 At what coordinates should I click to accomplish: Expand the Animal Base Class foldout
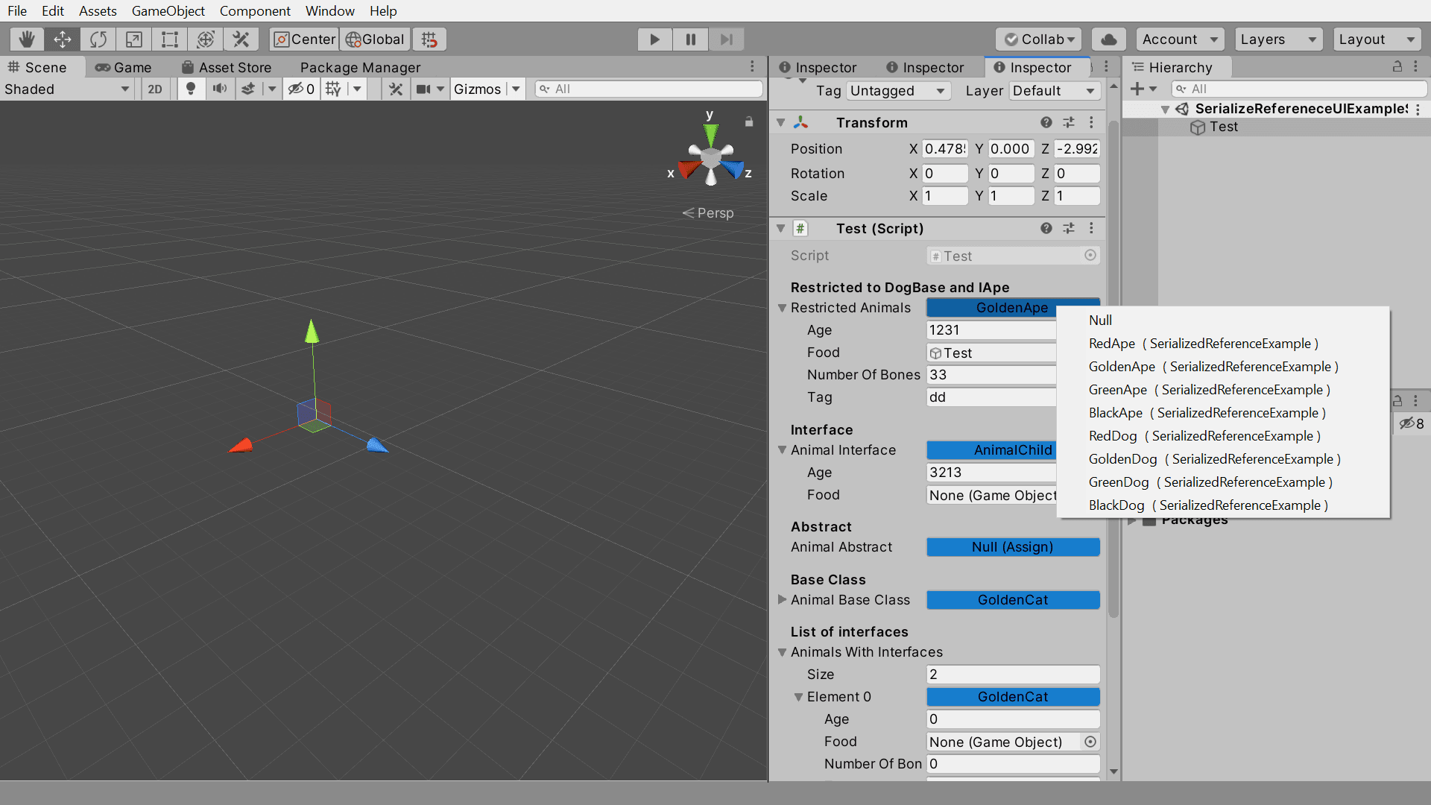pyautogui.click(x=782, y=600)
